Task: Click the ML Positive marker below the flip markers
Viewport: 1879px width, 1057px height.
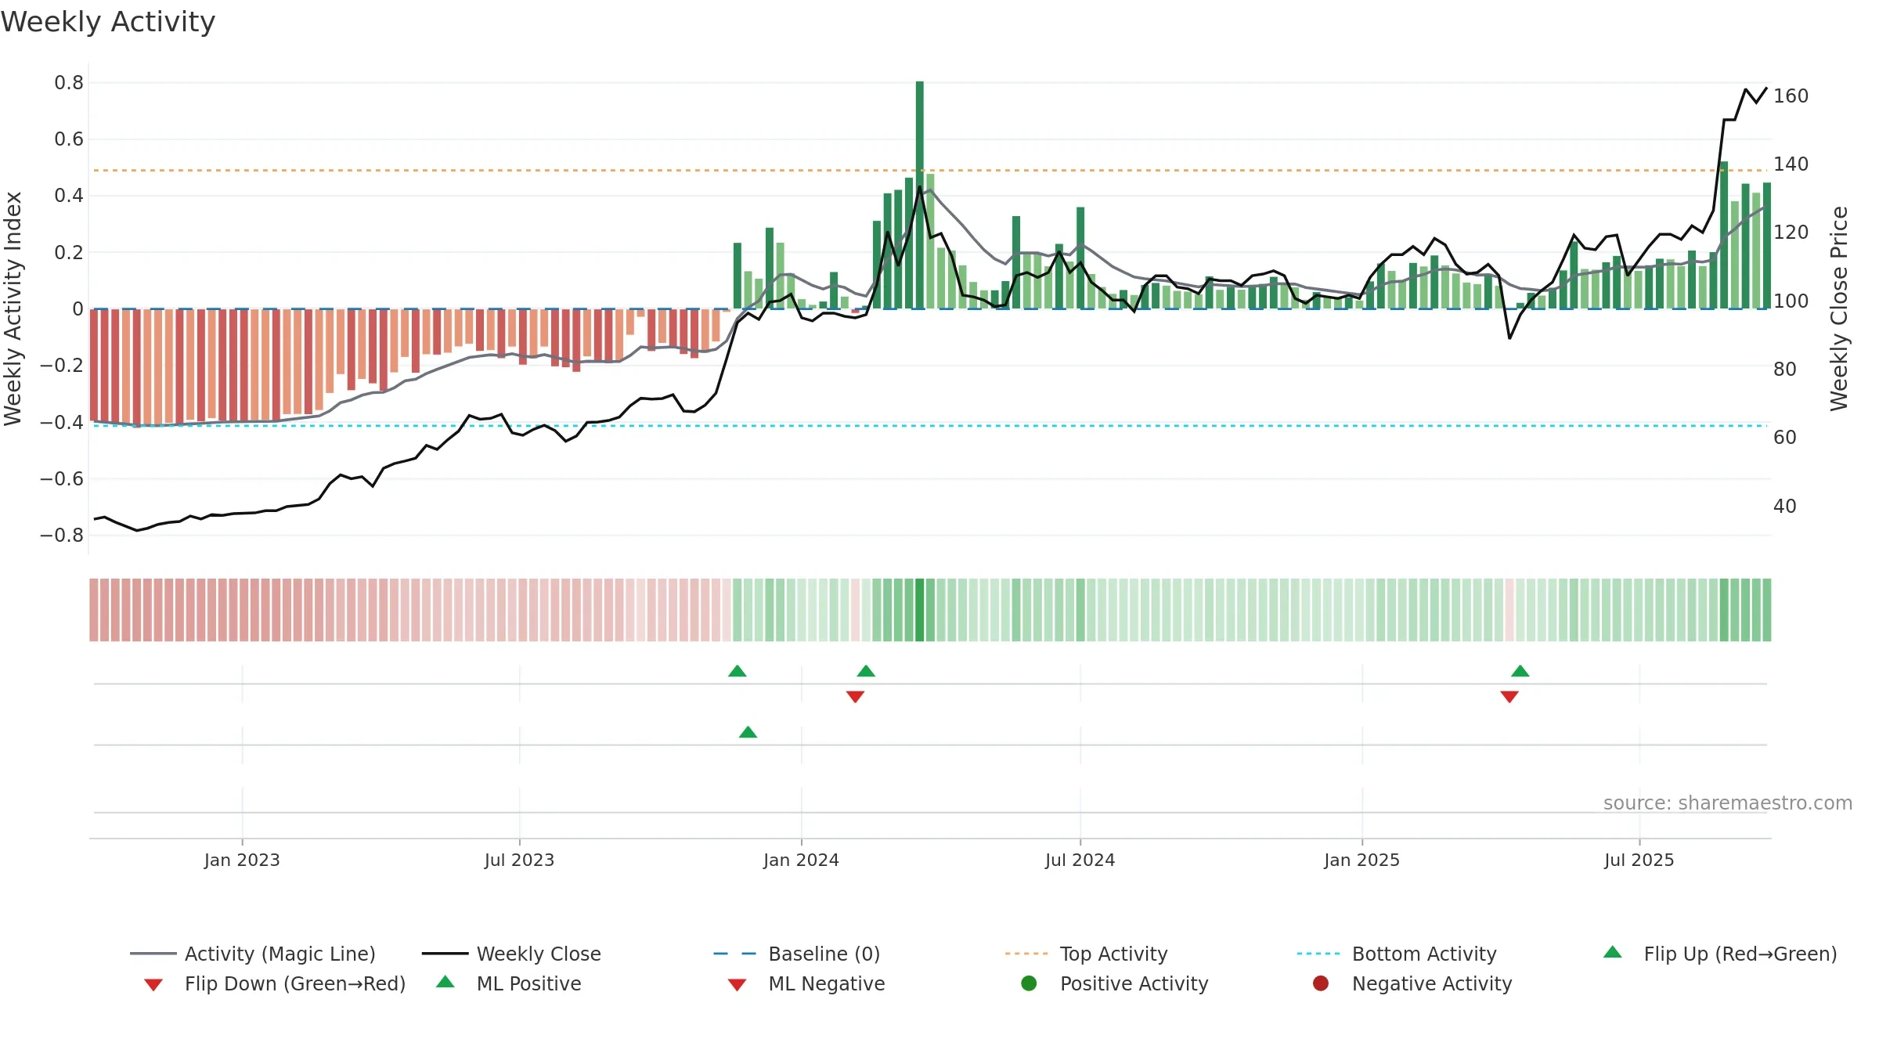Action: click(748, 732)
